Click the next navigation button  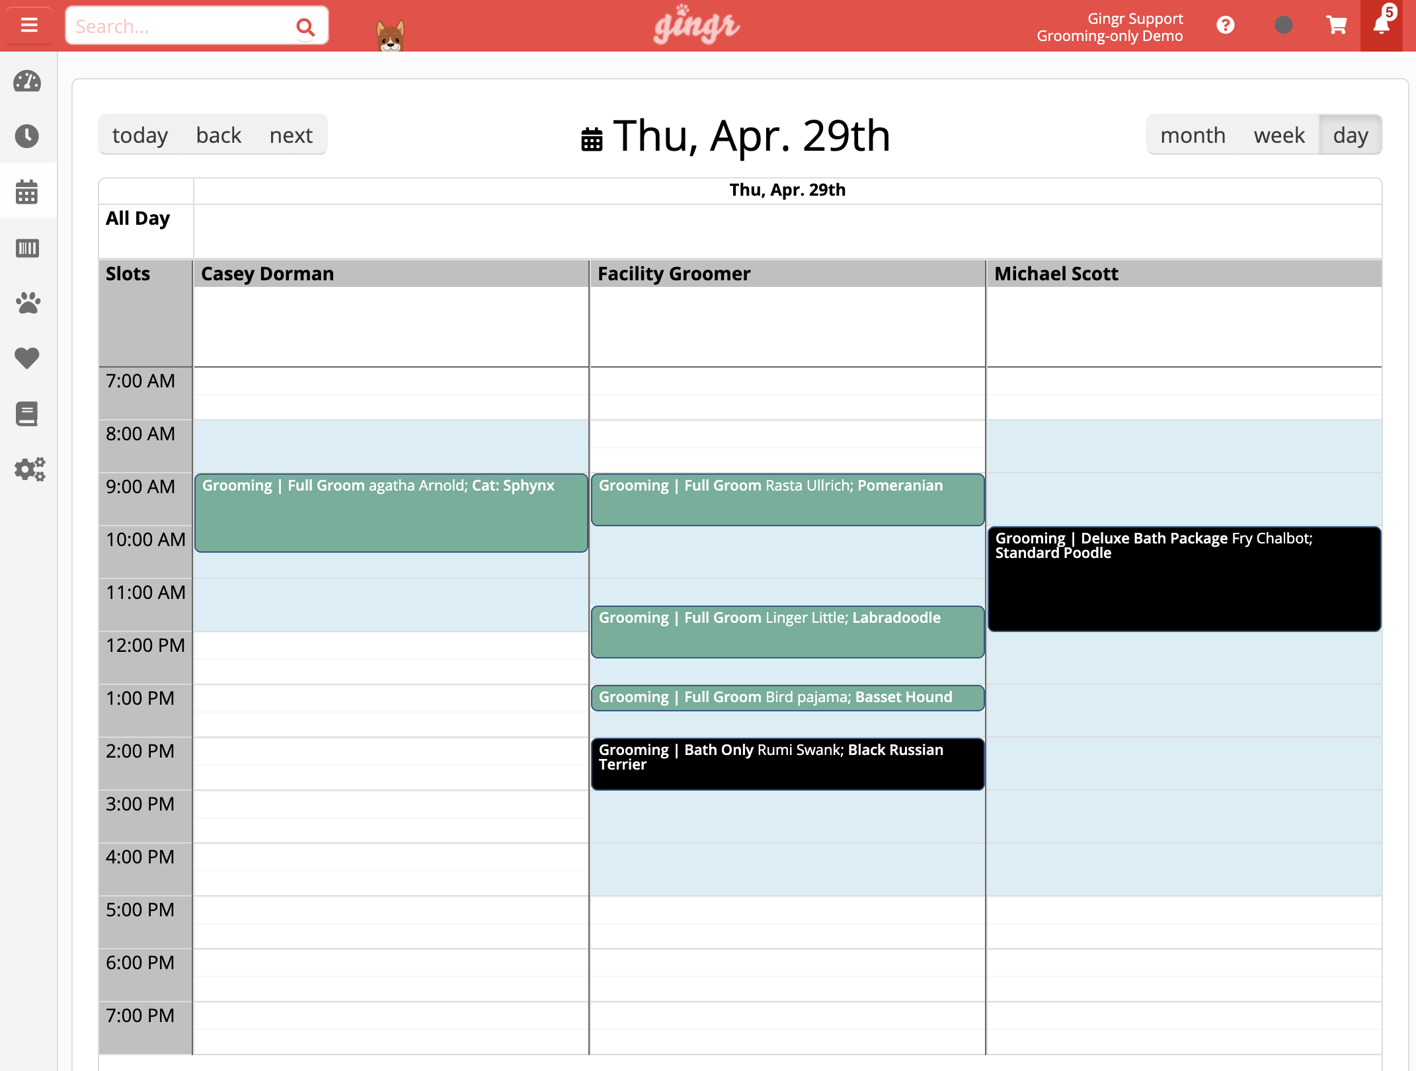[x=290, y=135]
